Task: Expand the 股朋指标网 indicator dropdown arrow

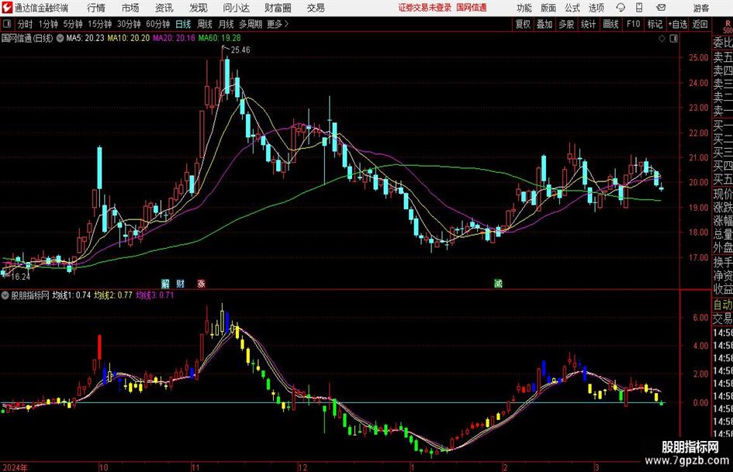Action: pyautogui.click(x=5, y=295)
